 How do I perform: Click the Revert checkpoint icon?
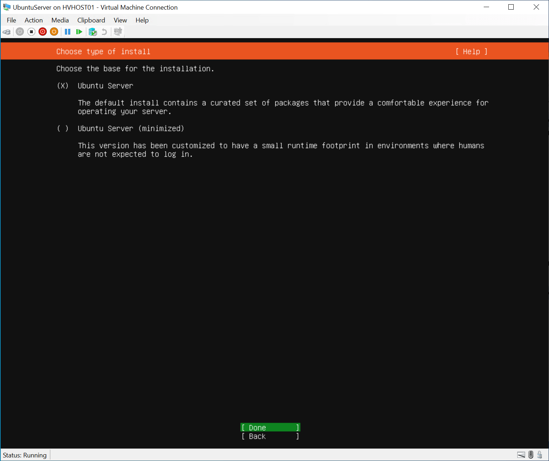click(x=104, y=32)
